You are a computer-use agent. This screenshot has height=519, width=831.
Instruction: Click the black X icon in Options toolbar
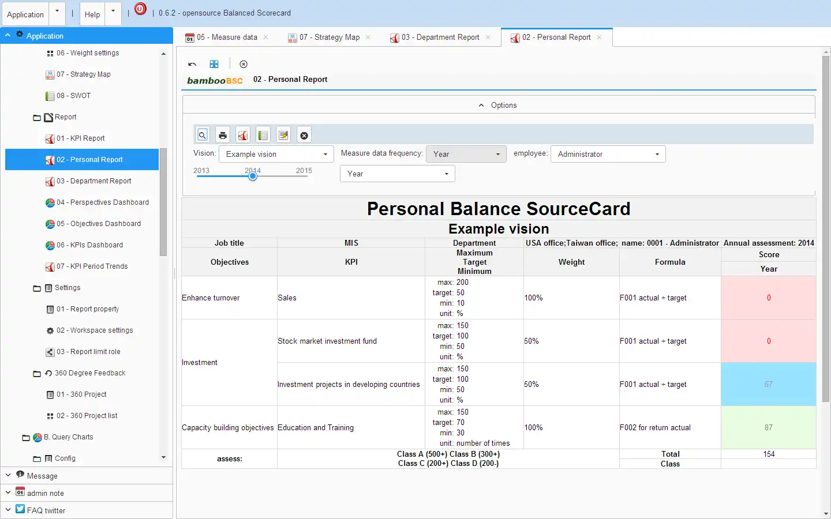tap(304, 135)
